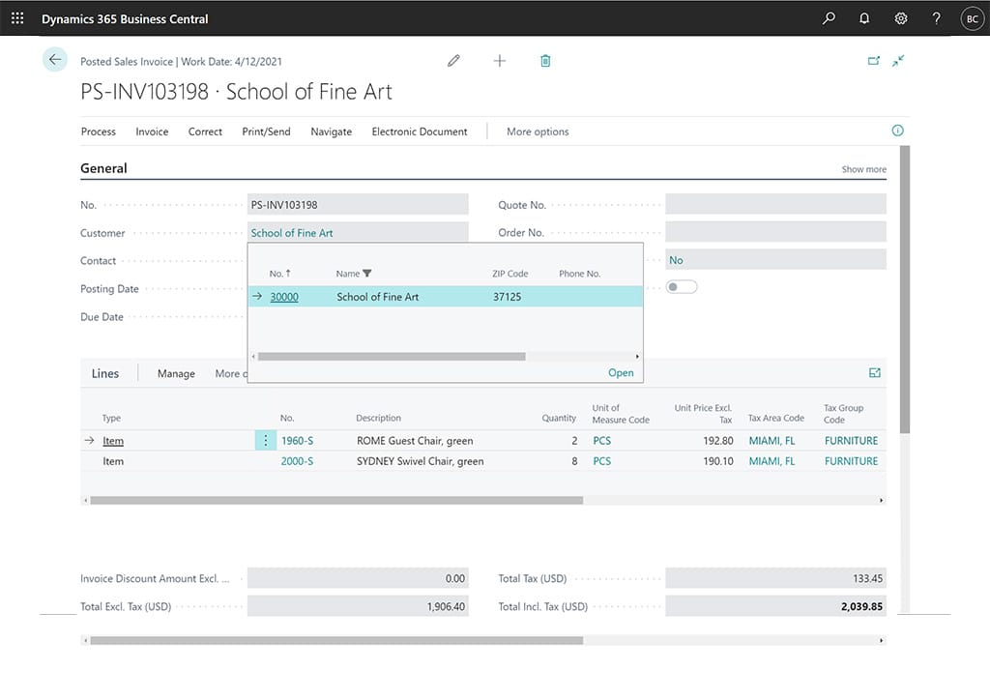
Task: Click the Total Incl. Tax value 2,039.85
Action: click(776, 606)
